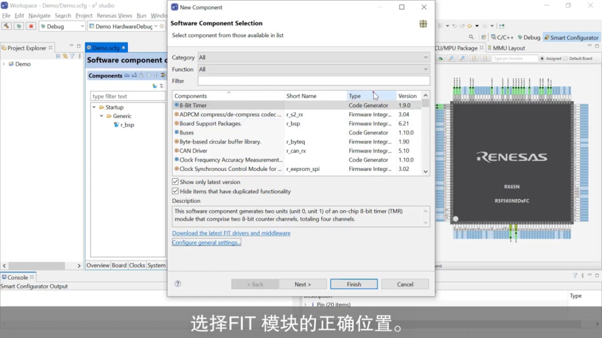
Task: Click the dialog help question mark icon
Action: [x=177, y=284]
